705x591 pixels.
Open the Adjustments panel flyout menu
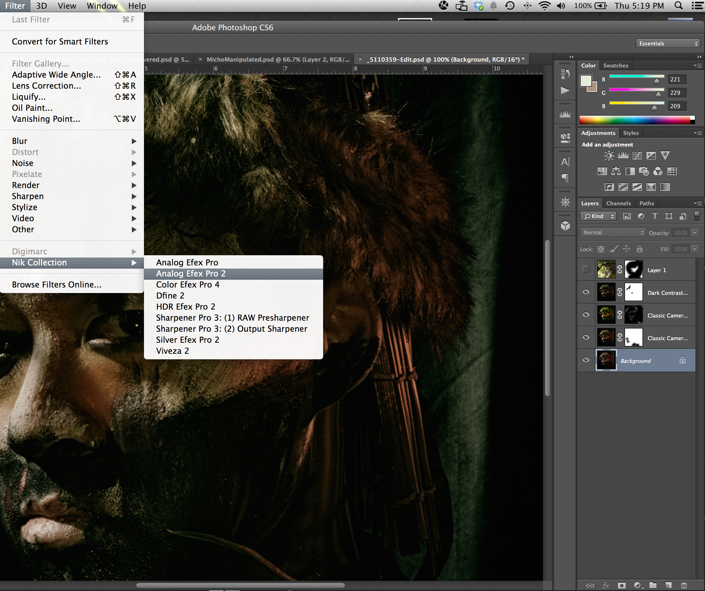click(698, 133)
